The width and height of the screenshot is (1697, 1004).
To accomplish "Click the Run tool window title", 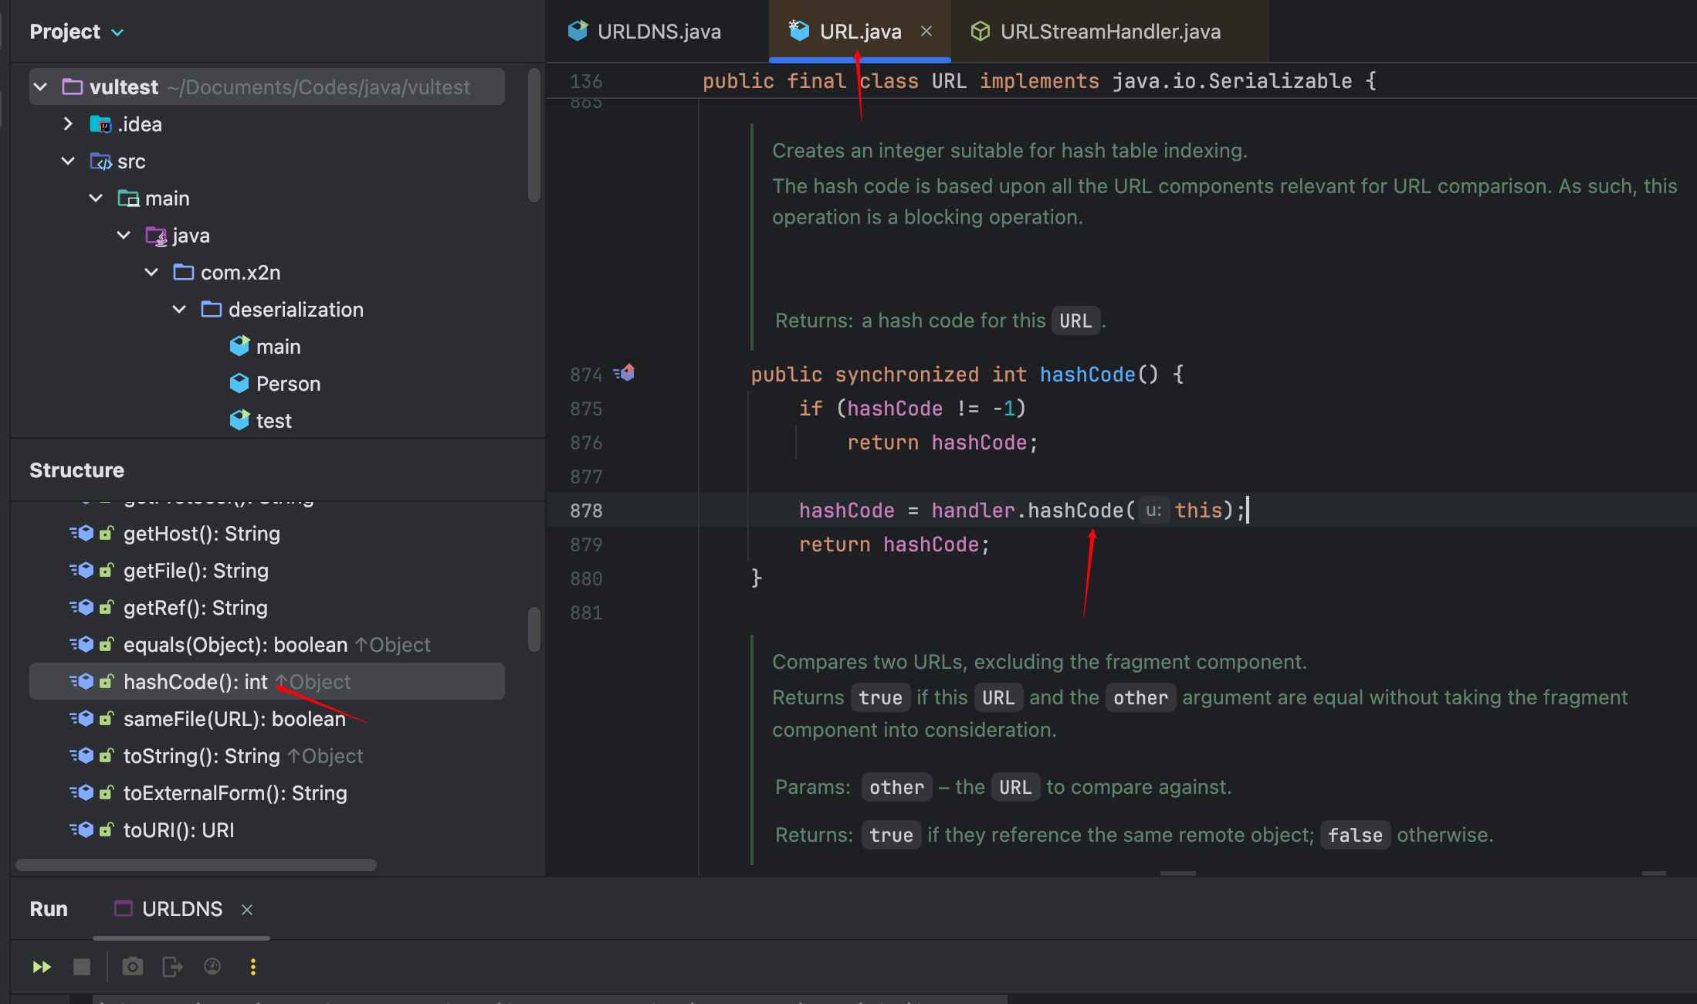I will (x=49, y=909).
